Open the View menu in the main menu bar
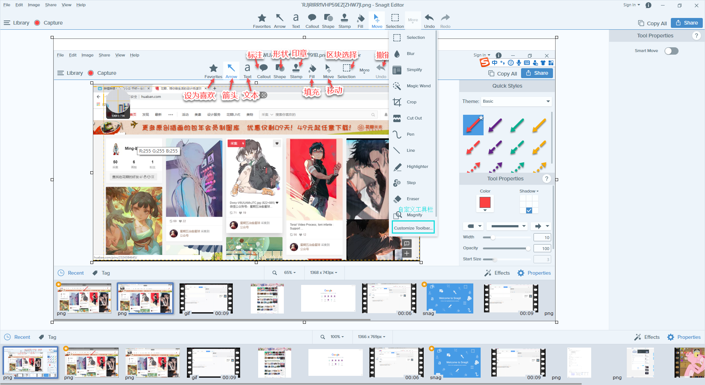The image size is (705, 385). pos(66,5)
